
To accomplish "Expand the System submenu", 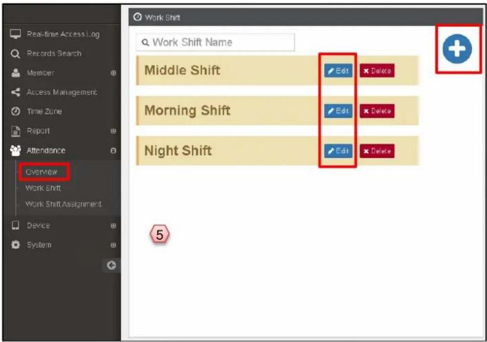I will [x=113, y=245].
